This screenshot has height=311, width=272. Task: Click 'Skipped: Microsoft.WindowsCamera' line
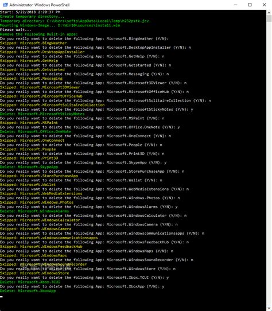coord(36,229)
